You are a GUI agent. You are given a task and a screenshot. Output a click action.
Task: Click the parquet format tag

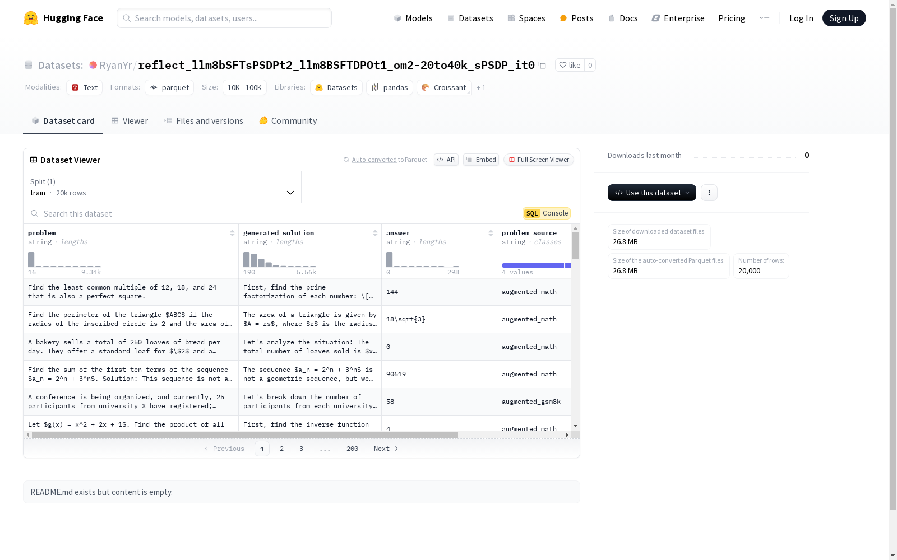(x=169, y=87)
